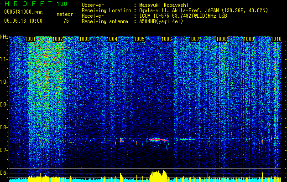Click the gray vertical bar beside 0.8 axis label

(9, 142)
